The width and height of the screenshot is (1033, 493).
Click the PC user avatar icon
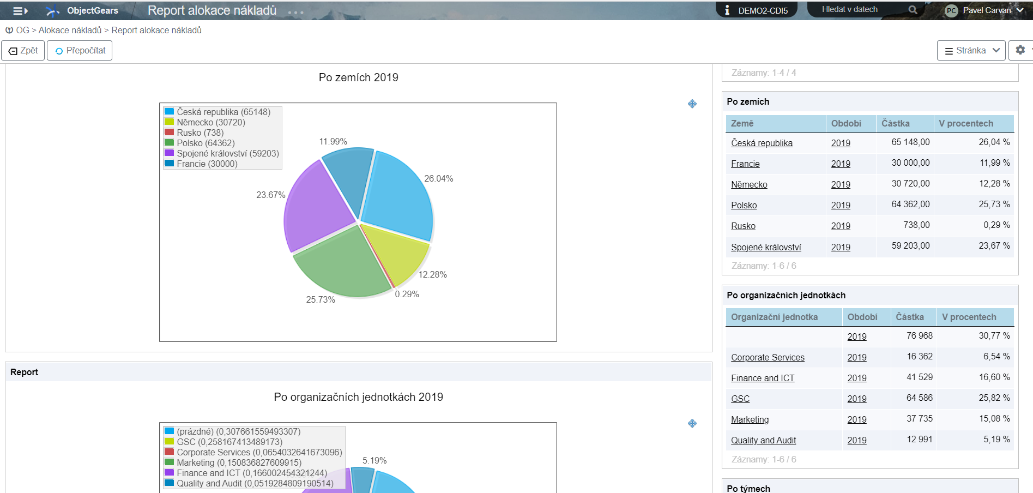[x=951, y=10]
